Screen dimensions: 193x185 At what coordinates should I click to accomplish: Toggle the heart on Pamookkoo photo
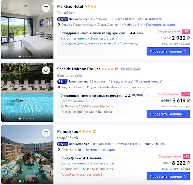click(46, 133)
